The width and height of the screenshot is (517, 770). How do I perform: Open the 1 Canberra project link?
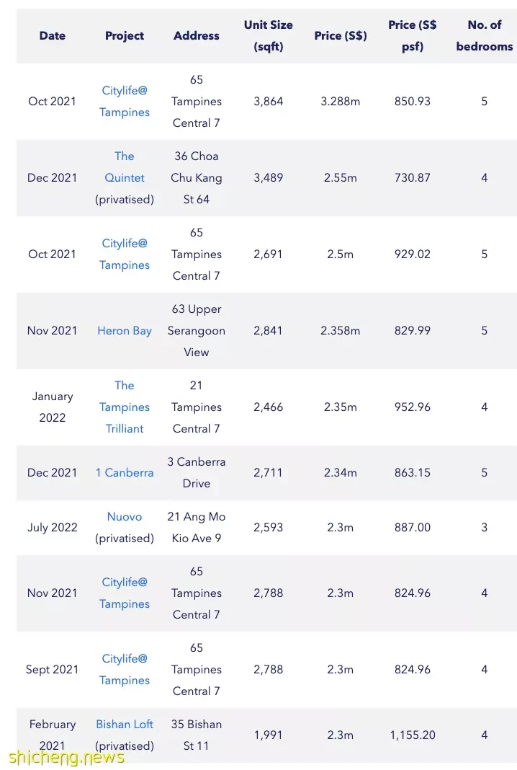[x=124, y=472]
